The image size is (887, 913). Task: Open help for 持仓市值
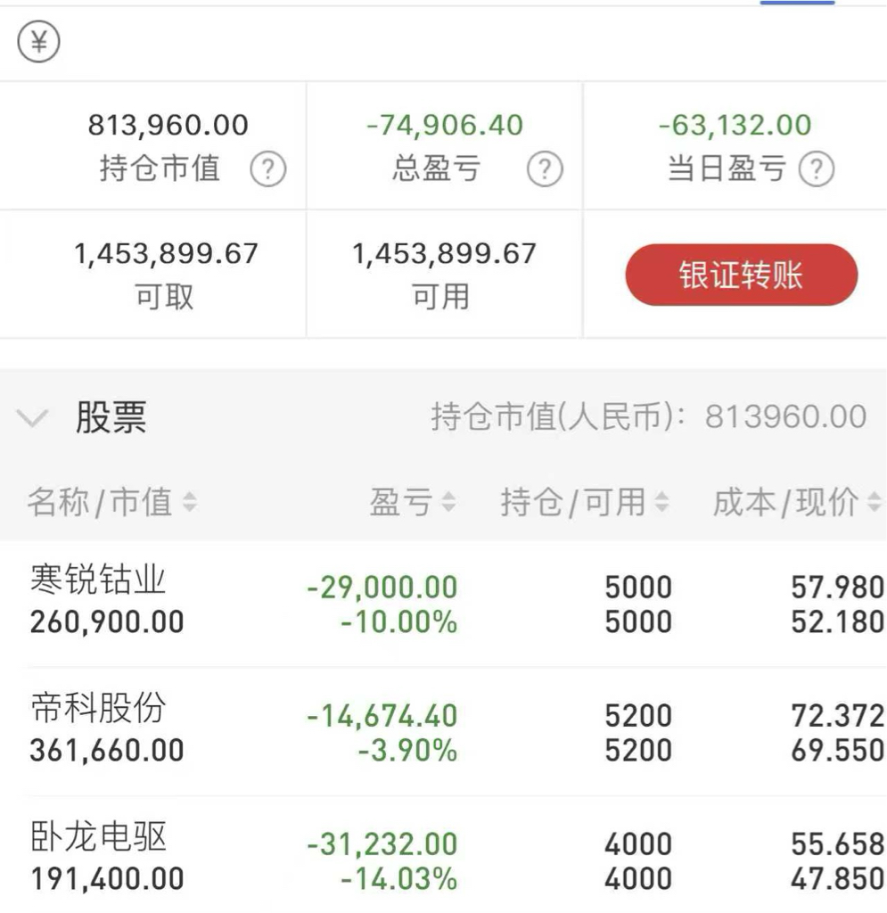[x=267, y=169]
